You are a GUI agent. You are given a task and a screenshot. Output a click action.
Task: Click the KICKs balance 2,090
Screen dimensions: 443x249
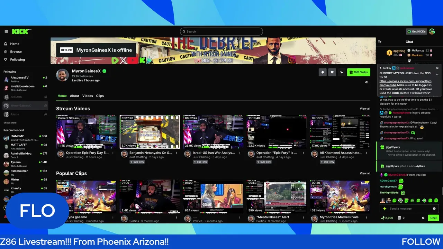tap(387, 218)
